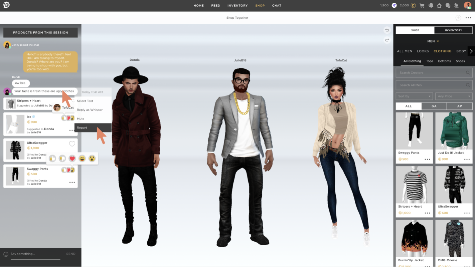
Task: Open the three-dot menu on the ice card
Action: click(72, 130)
